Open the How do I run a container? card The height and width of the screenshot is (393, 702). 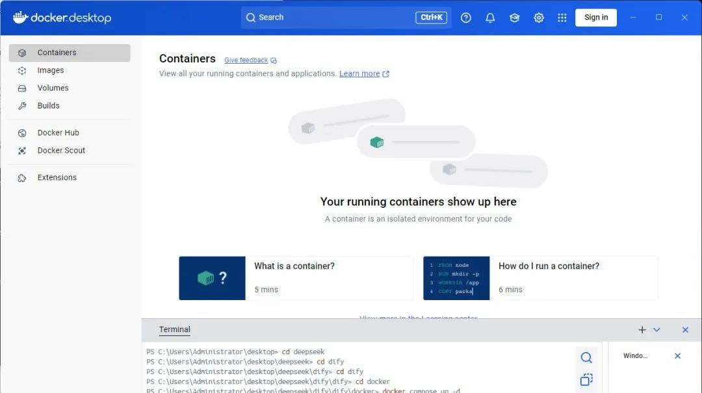[541, 278]
